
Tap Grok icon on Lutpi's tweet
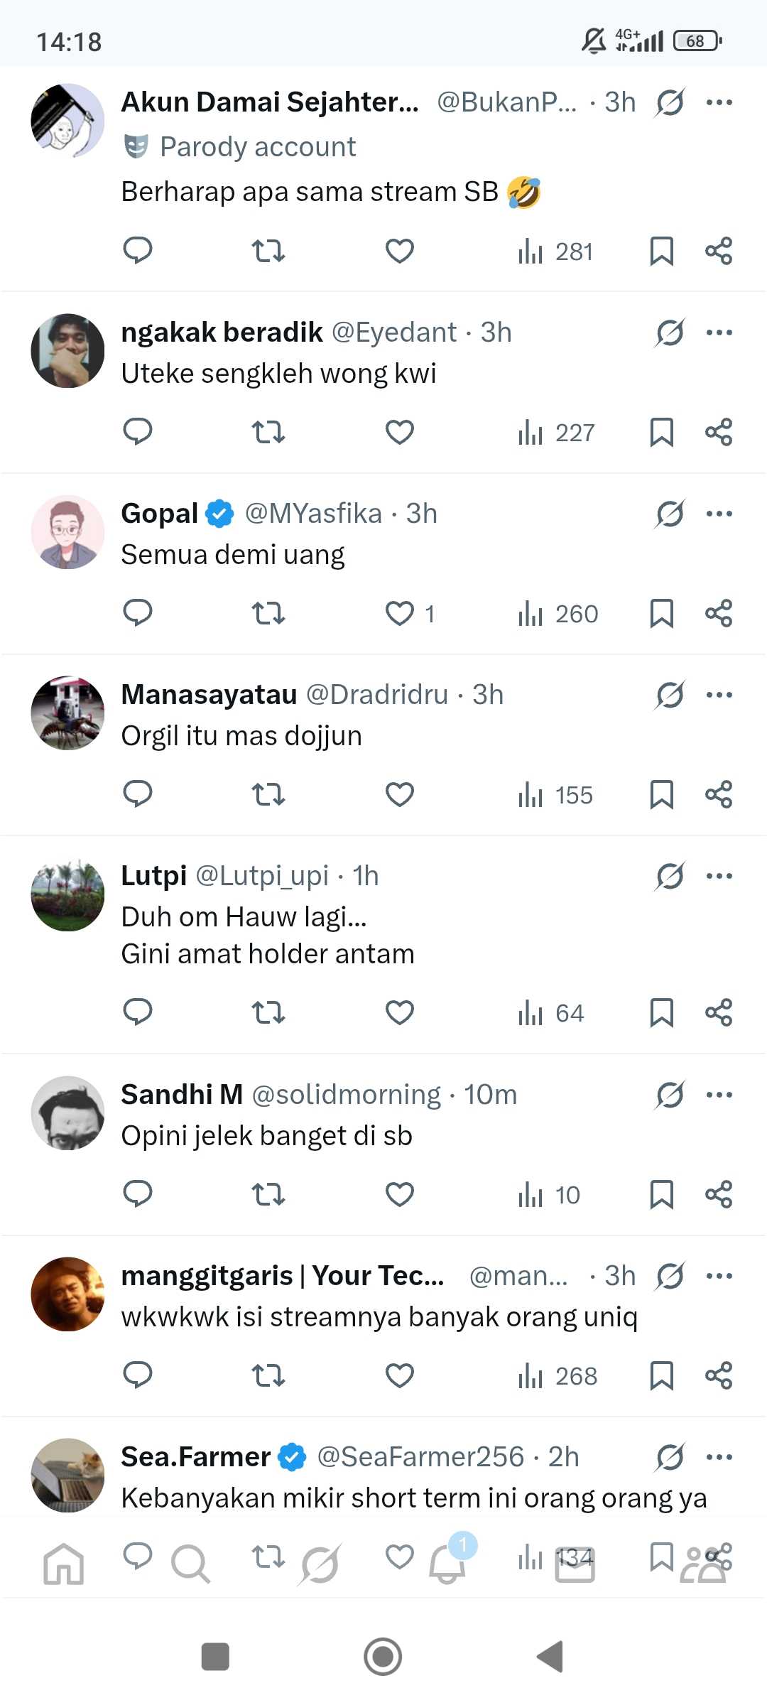point(670,876)
